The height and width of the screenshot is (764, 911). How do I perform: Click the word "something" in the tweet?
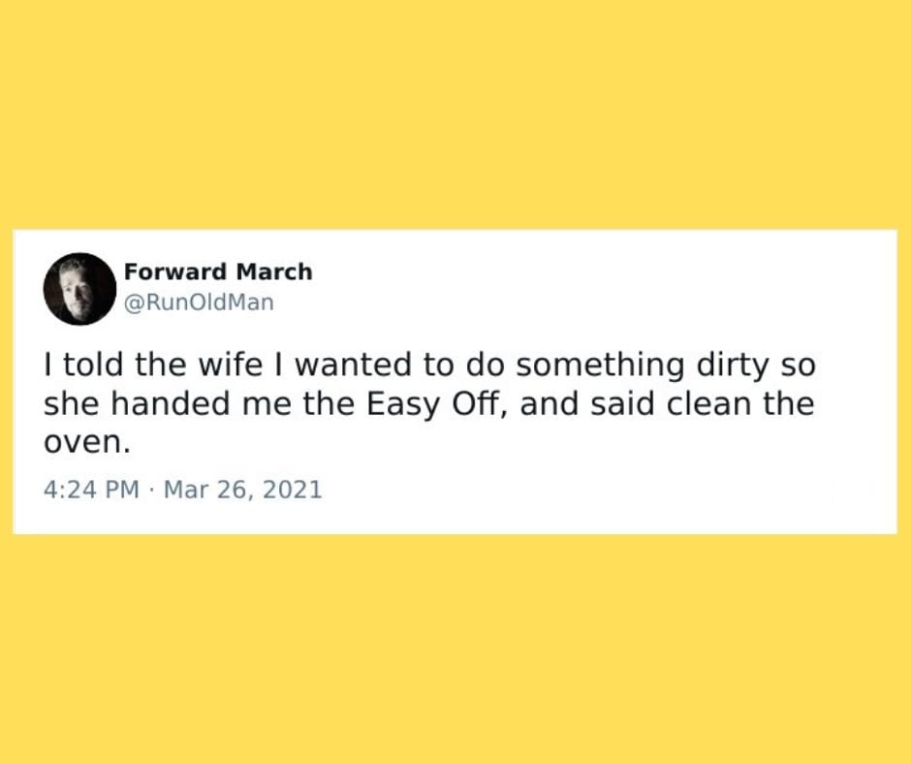tap(600, 366)
